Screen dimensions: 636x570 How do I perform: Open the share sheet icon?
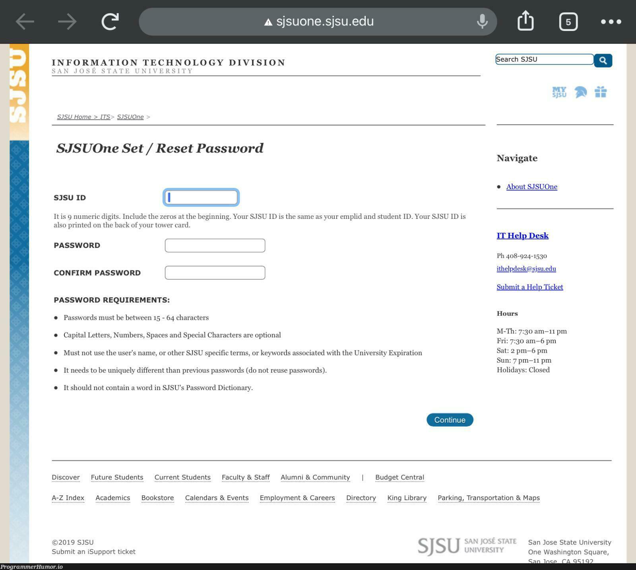pos(525,21)
